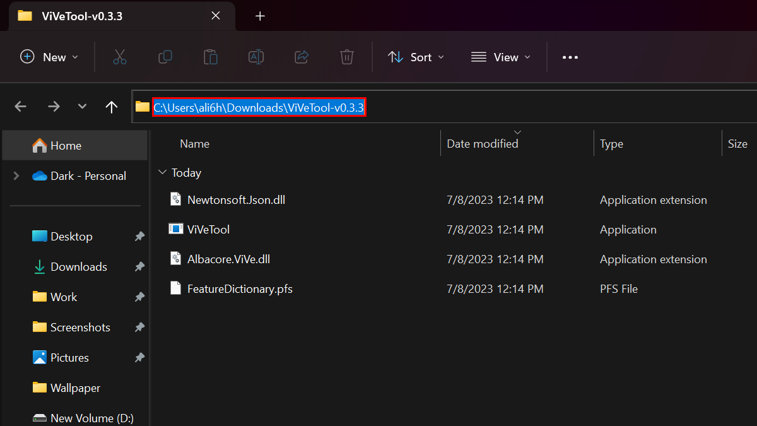Open the See more menu

[x=570, y=57]
